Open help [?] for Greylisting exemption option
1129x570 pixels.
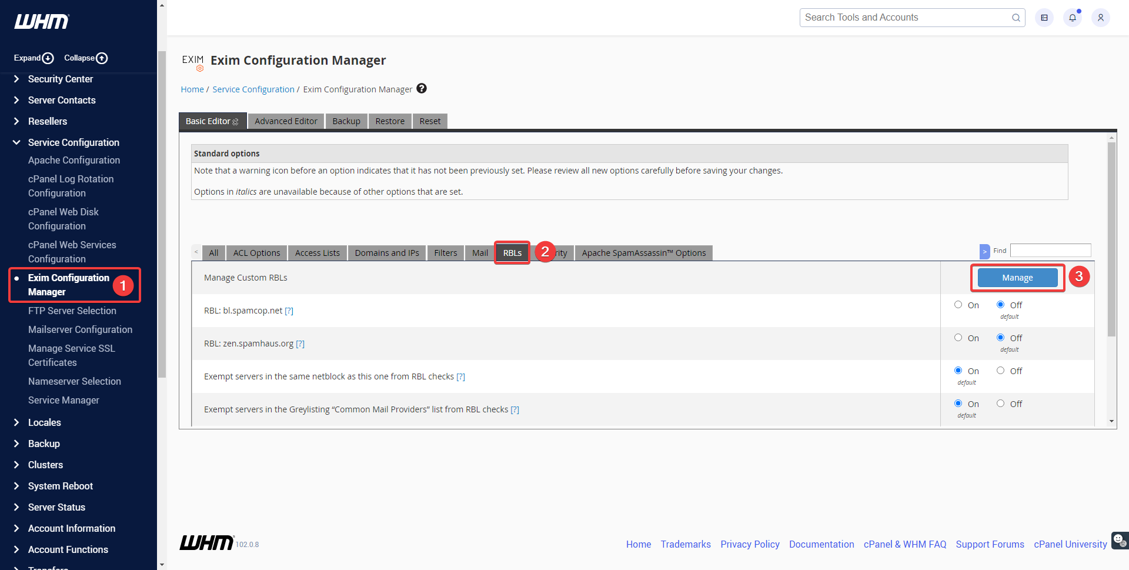point(515,409)
